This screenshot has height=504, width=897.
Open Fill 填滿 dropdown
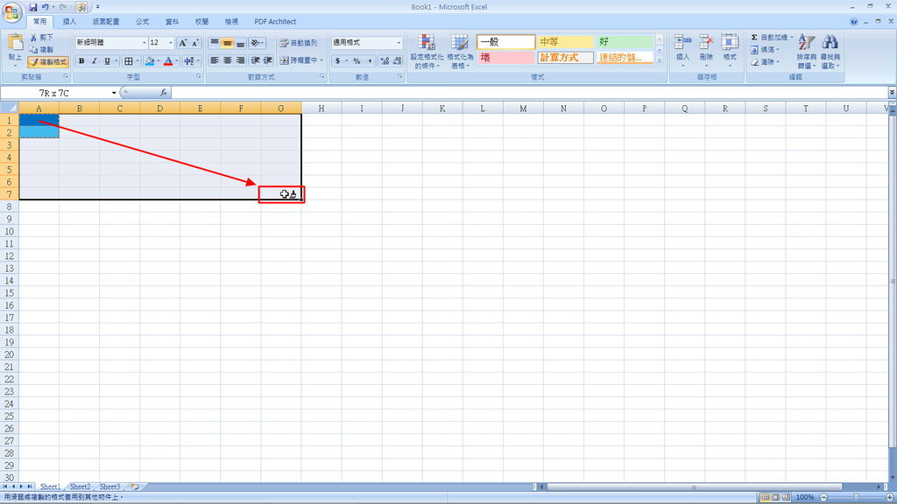[766, 50]
